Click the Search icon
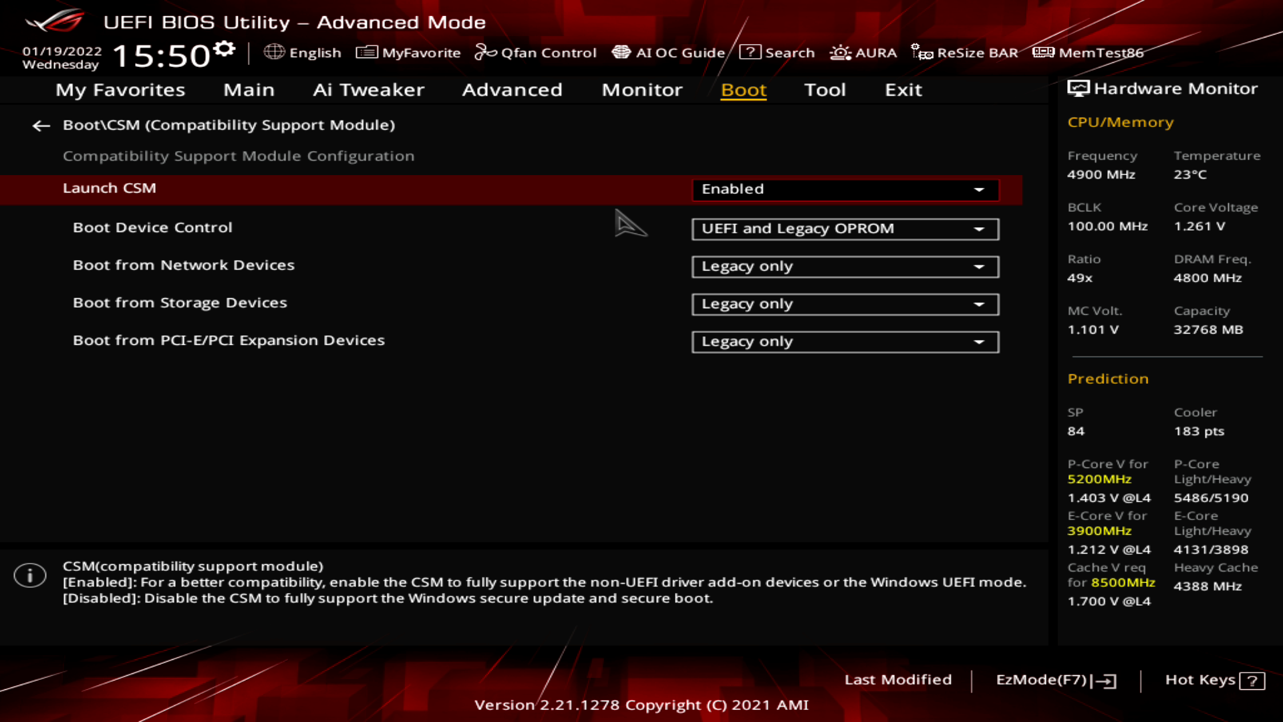This screenshot has height=722, width=1283. pyautogui.click(x=749, y=51)
